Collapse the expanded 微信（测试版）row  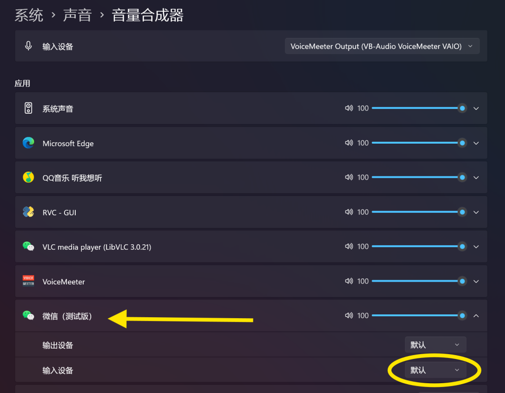pyautogui.click(x=476, y=315)
